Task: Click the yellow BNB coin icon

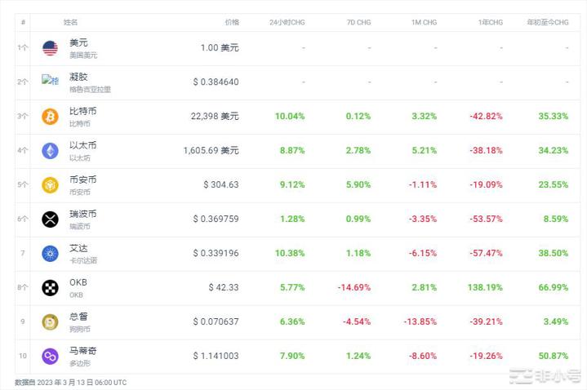Action: pos(50,185)
